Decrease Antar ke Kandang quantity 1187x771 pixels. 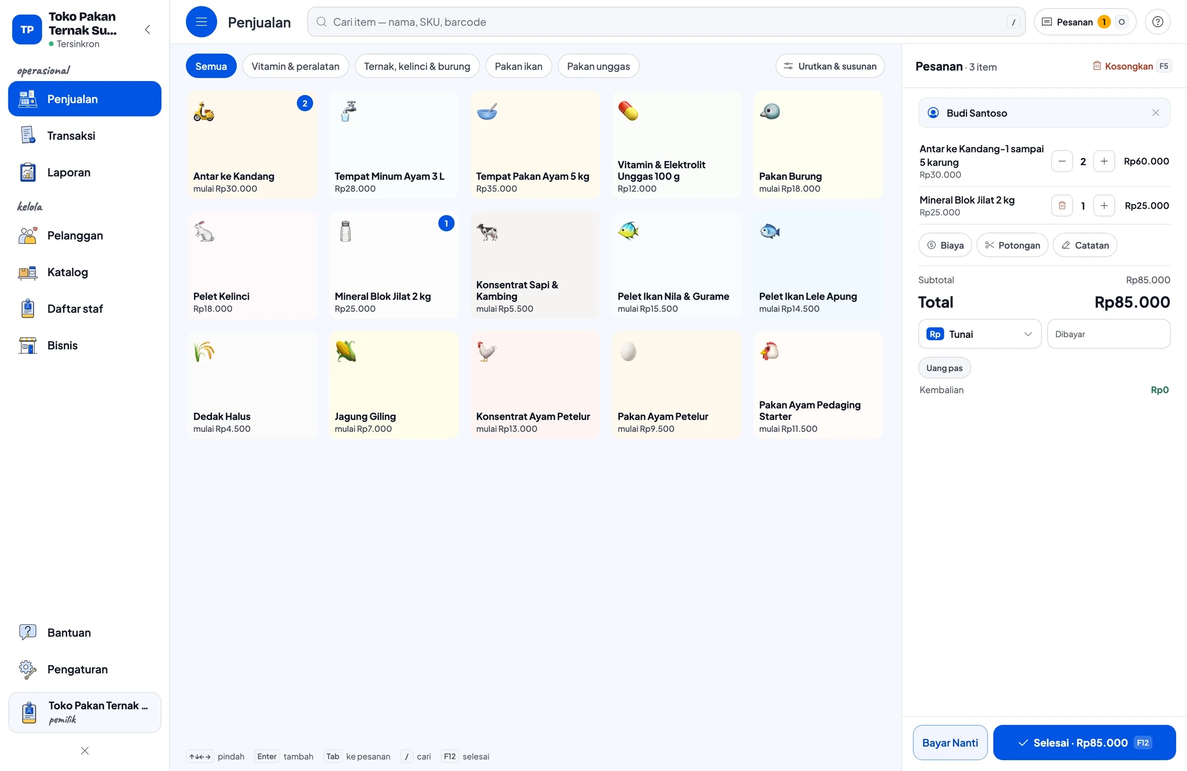click(1061, 161)
